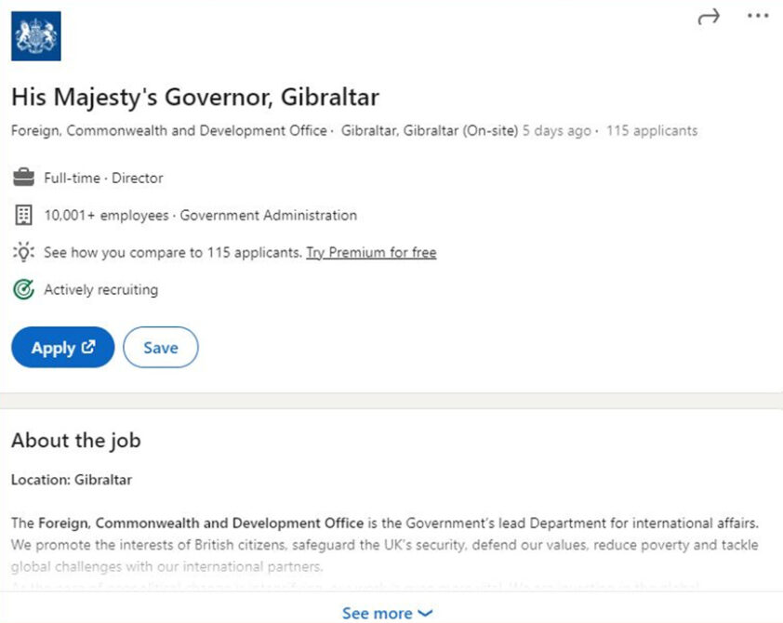Click the royal coat of arms logo
This screenshot has height=623, width=783.
point(35,36)
